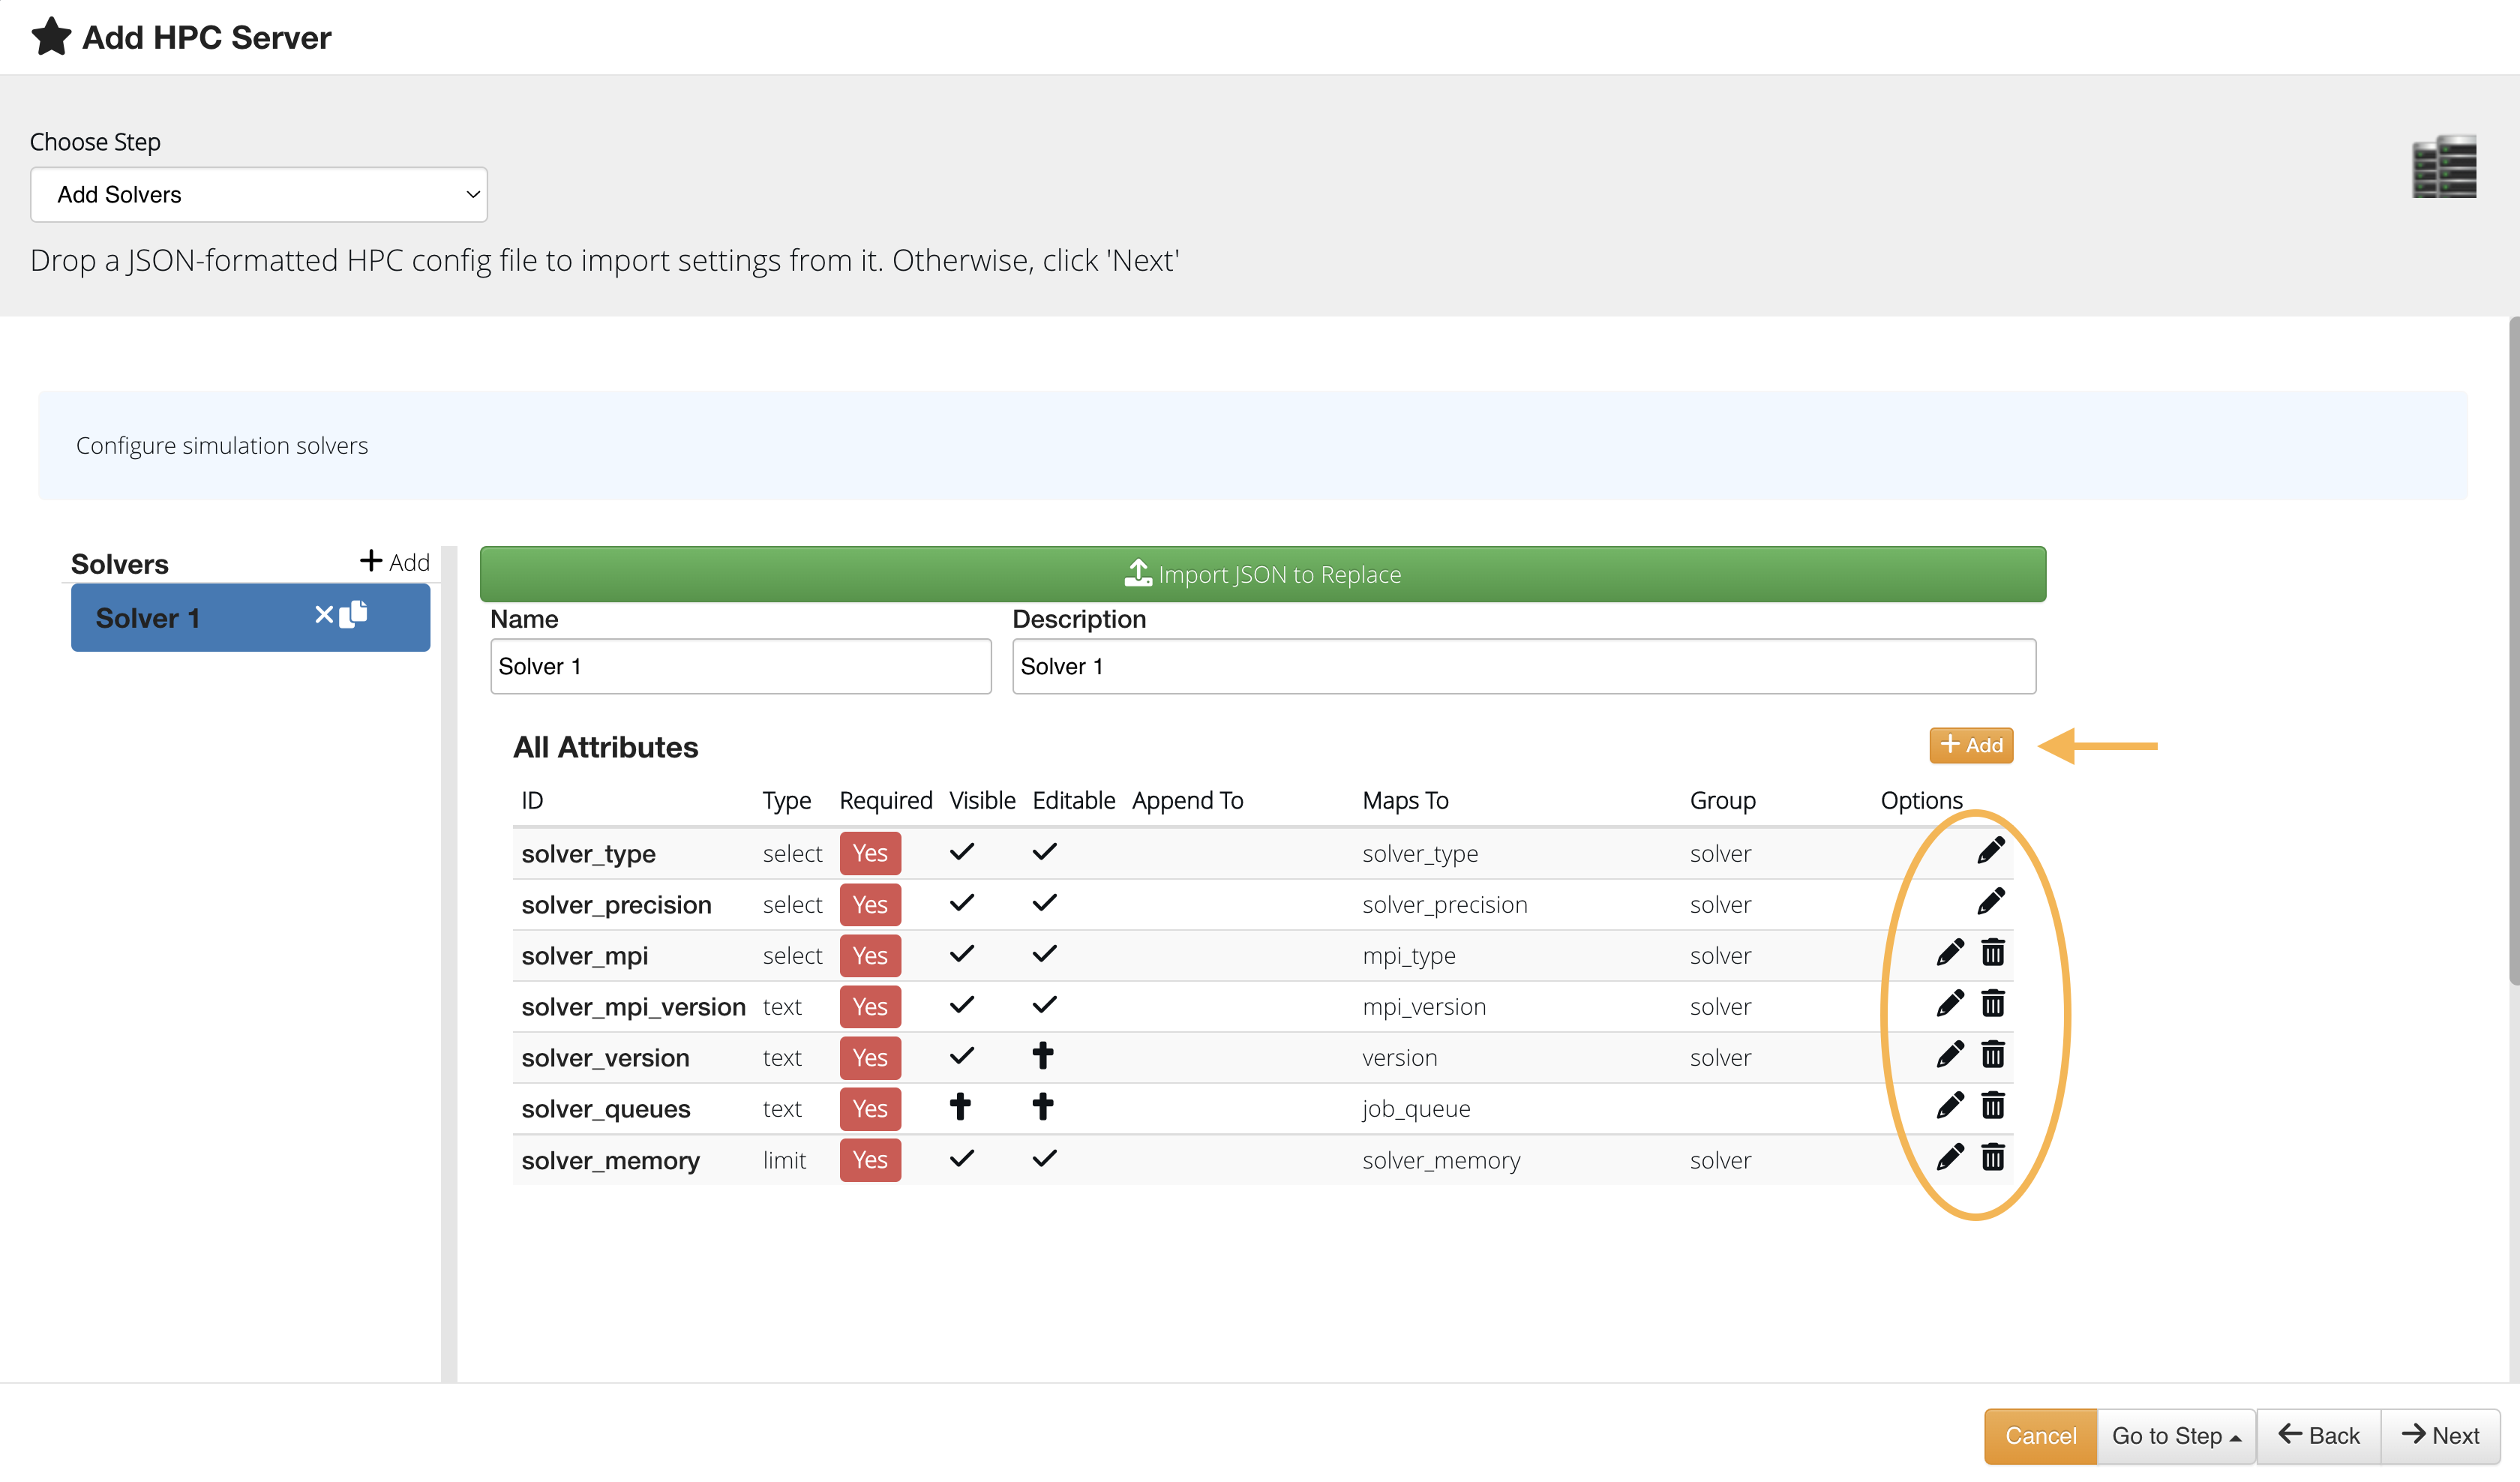Remove Solver 1 using the X icon
Screen dimensions: 2520x1482
(323, 615)
